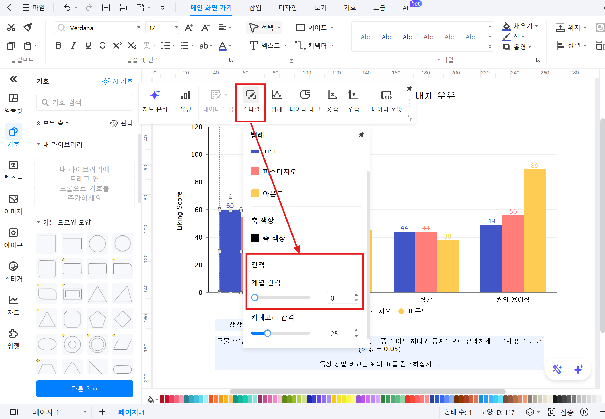Click the 데이터 태그 icon
Screen dimensions: 605x419
click(305, 95)
